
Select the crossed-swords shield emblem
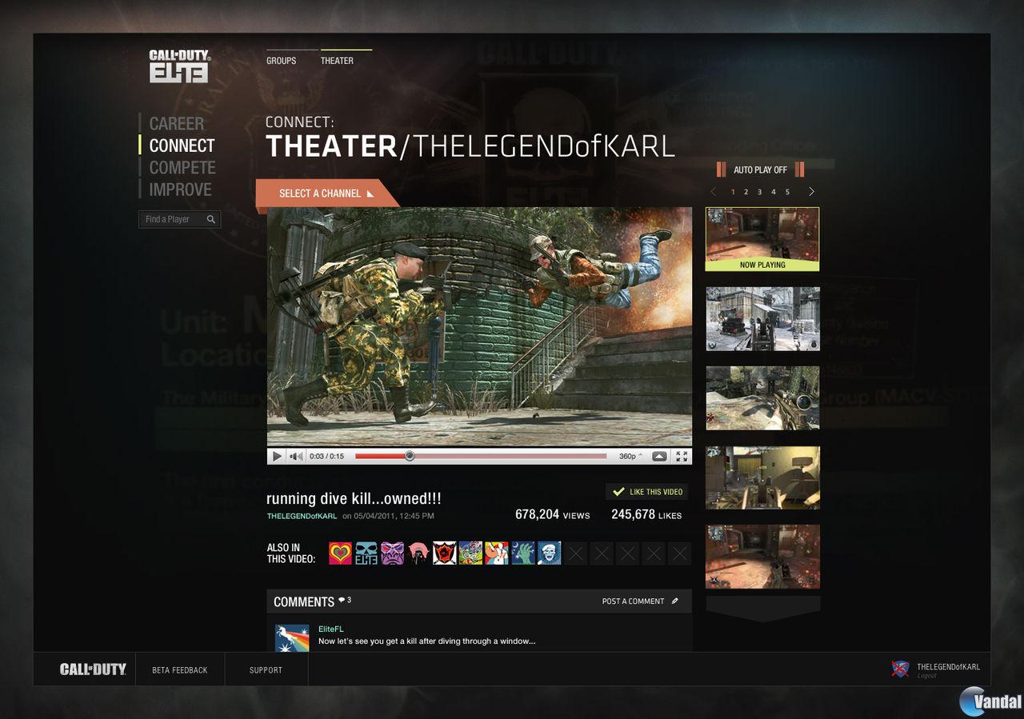[443, 553]
